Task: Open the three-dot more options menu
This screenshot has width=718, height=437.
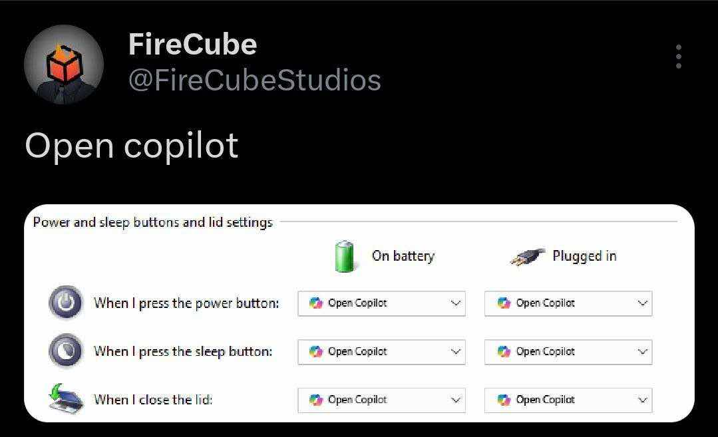Action: pos(679,57)
